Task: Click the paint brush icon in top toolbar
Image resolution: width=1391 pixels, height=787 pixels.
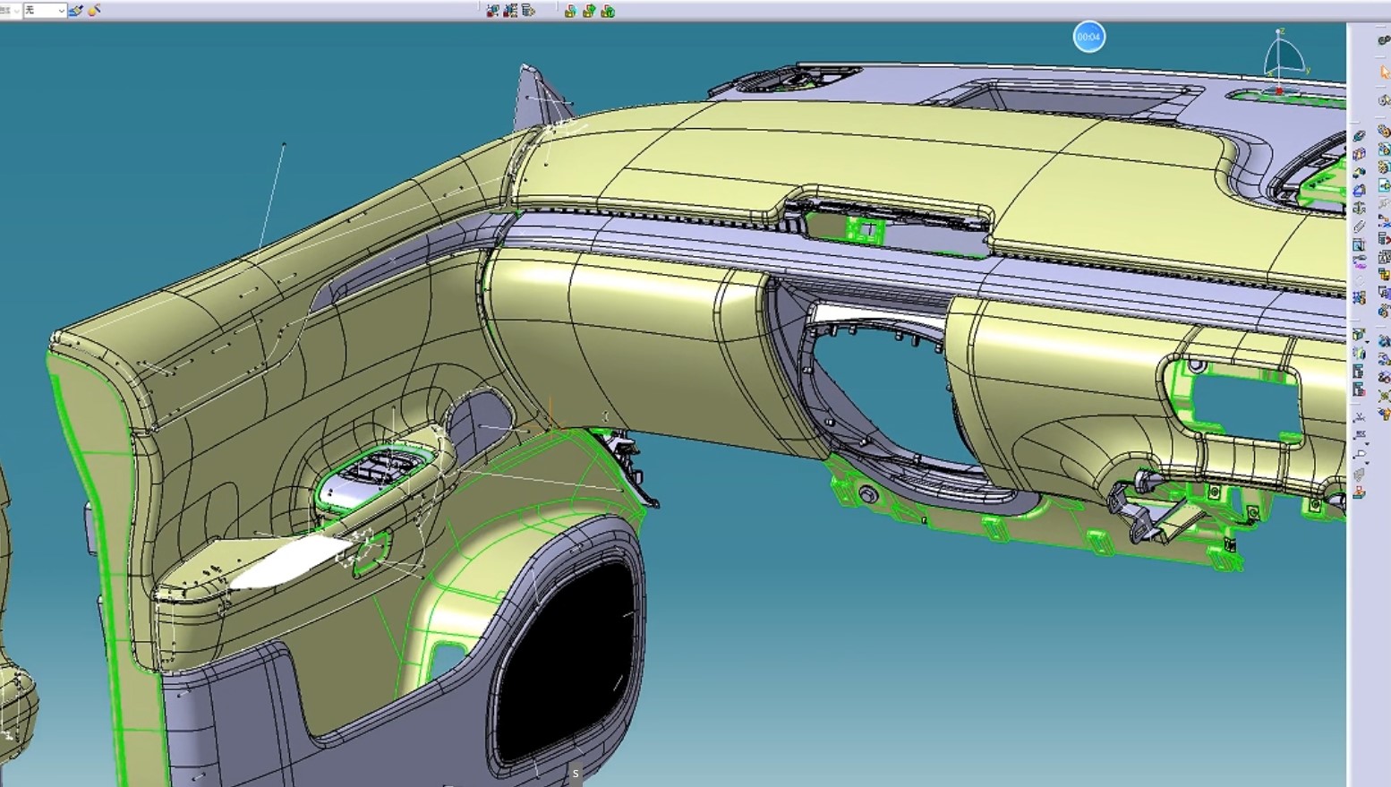Action: (76, 11)
